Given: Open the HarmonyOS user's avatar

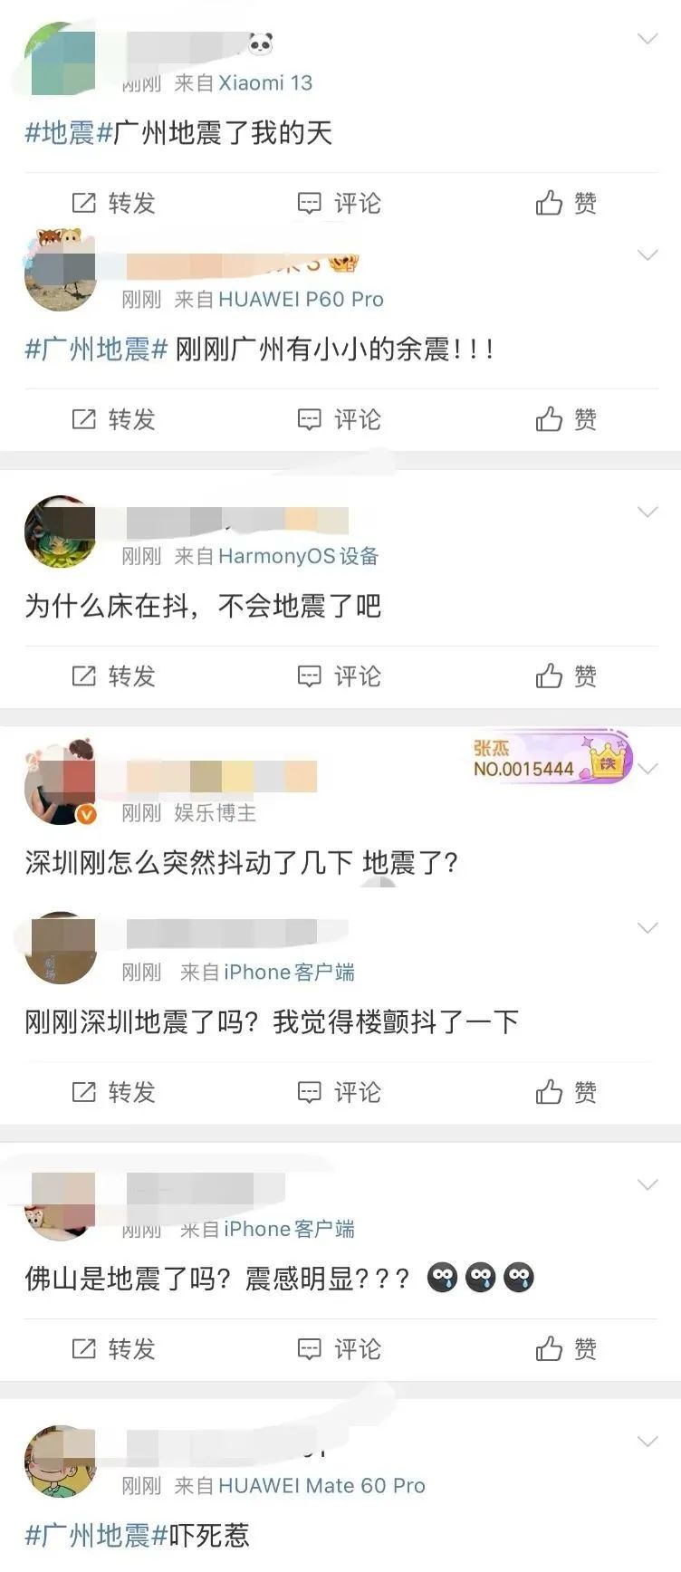Looking at the screenshot, I should (x=60, y=532).
